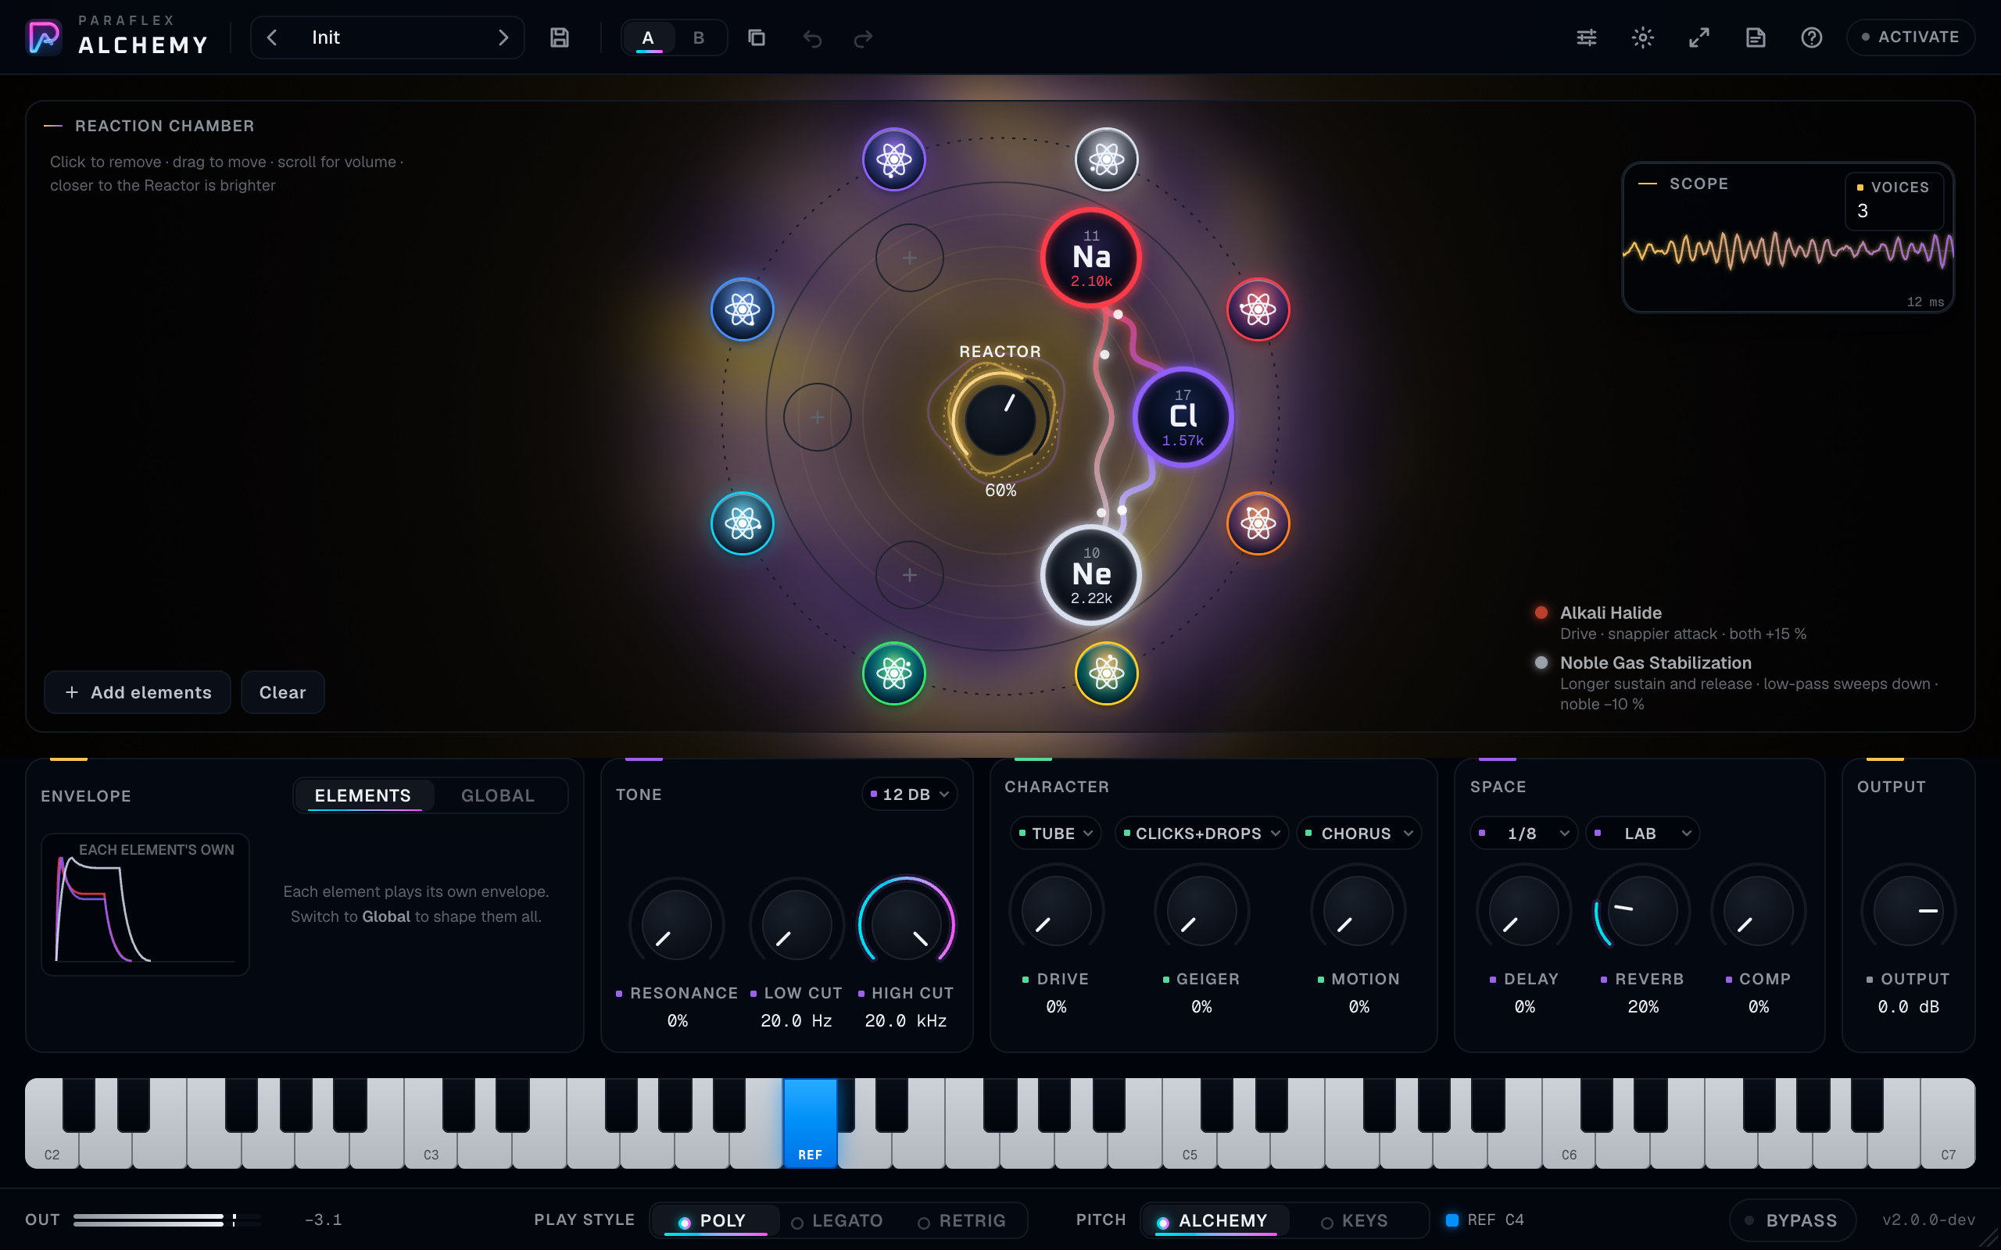Remove the Ne neon element

[x=1091, y=574]
